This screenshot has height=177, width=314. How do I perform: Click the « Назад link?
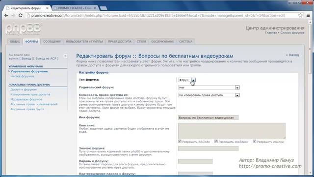(292, 55)
